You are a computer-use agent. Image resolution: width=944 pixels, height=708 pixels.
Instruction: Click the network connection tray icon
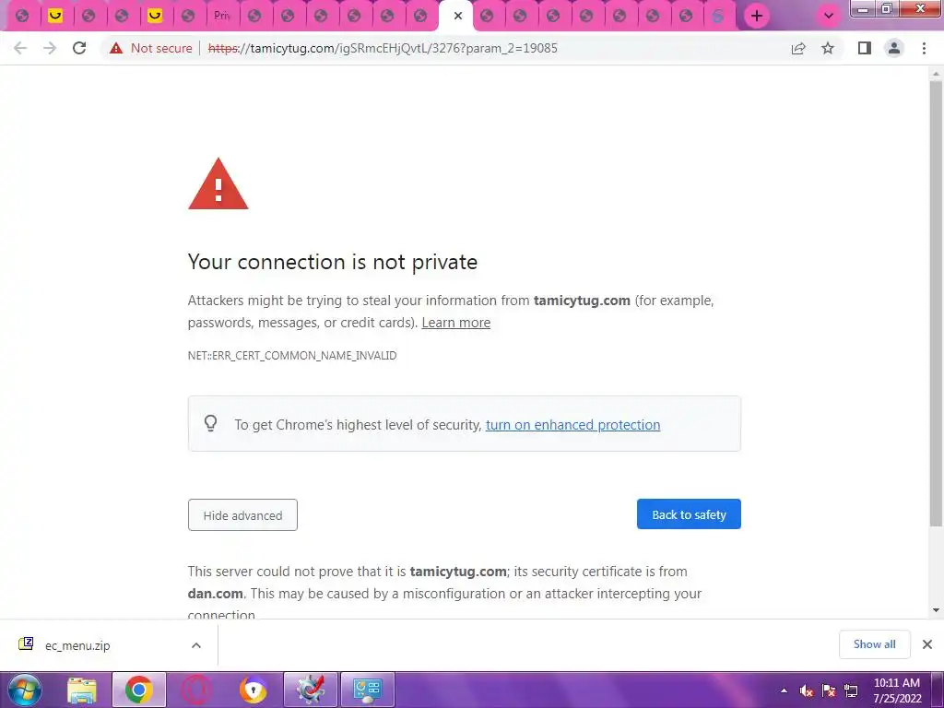[x=851, y=690]
